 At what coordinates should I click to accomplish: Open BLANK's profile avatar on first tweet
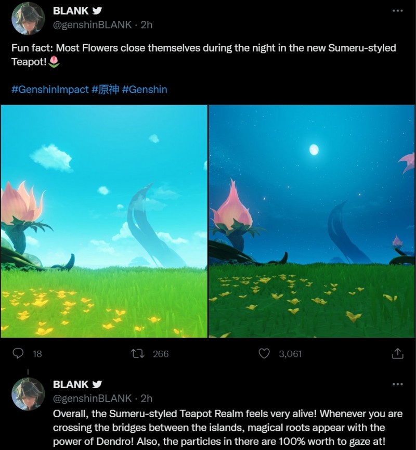28,18
